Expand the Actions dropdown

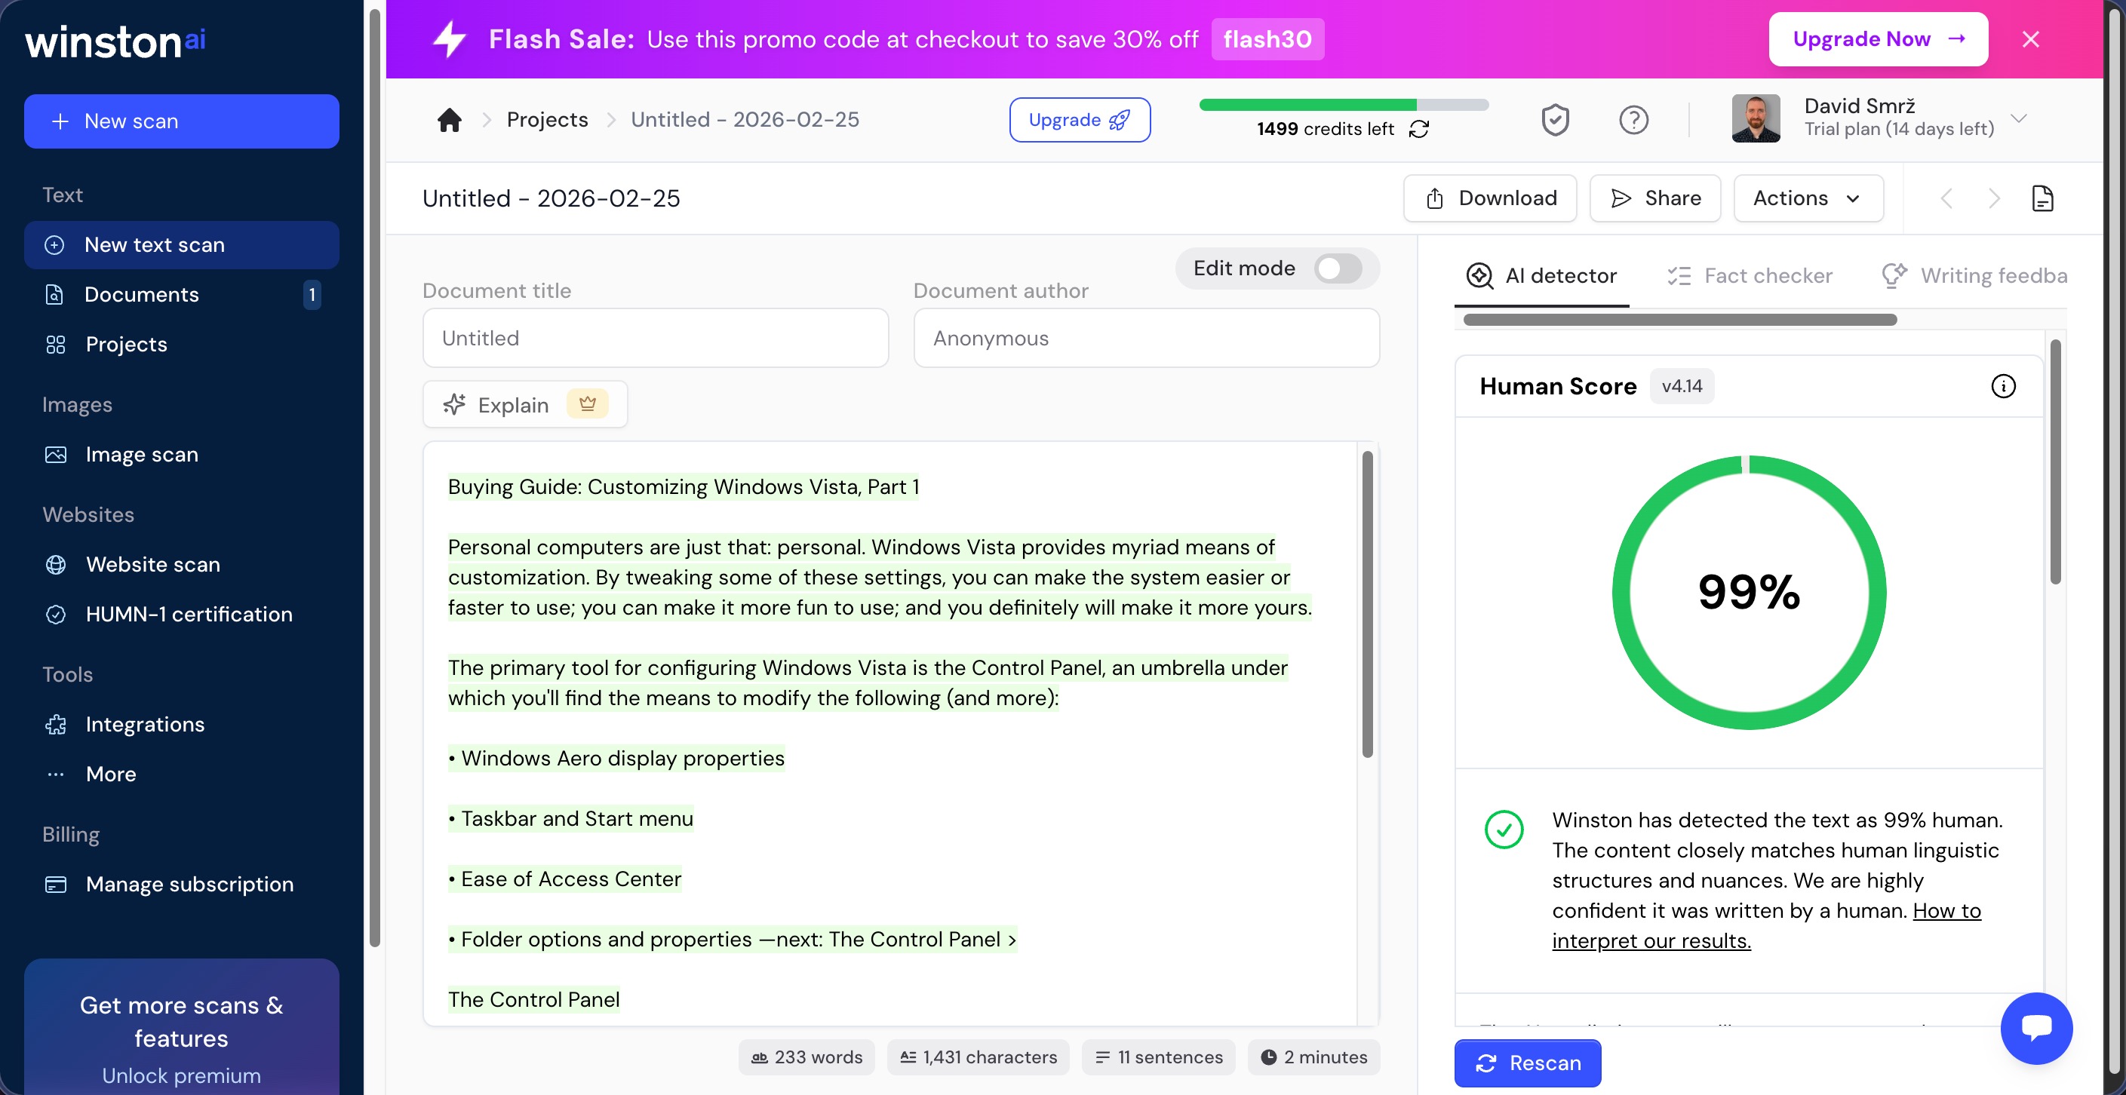(x=1808, y=198)
